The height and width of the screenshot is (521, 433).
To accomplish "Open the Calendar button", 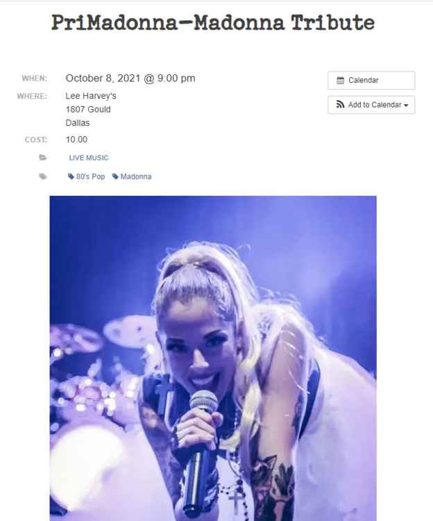I will pyautogui.click(x=371, y=81).
